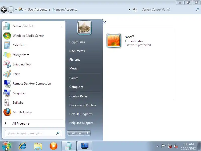Open the Getting Started icon in Start menu
Screen dimensions: 201x151
[x=7, y=26]
